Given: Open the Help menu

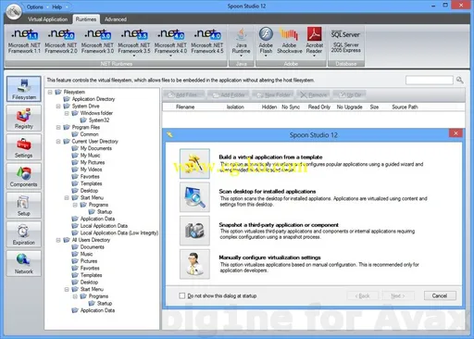Looking at the screenshot, I should 56,6.
